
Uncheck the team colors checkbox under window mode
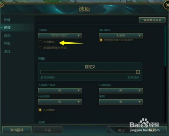click(x=101, y=40)
